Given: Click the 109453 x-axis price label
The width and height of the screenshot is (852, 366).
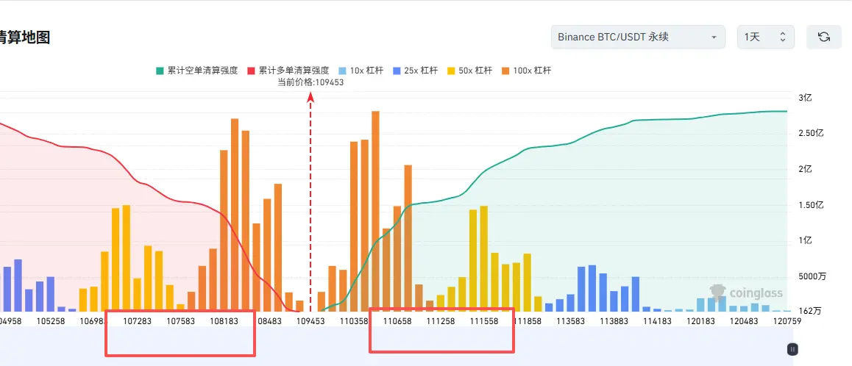Looking at the screenshot, I should [x=310, y=321].
